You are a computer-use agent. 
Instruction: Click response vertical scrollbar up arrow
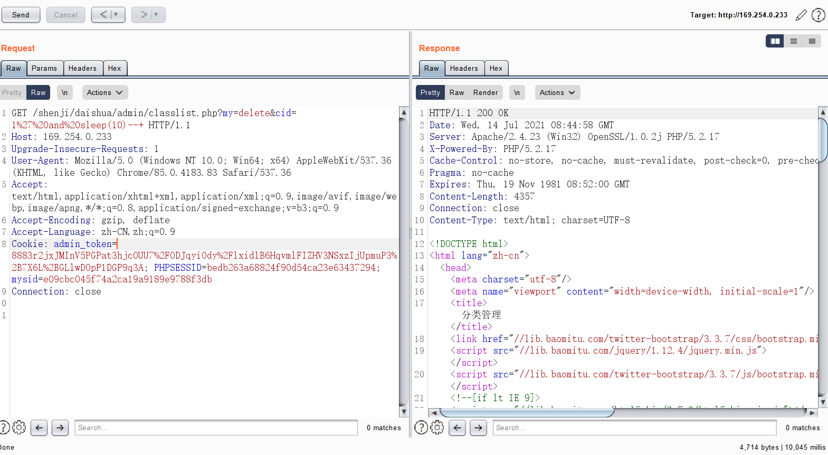coord(823,112)
